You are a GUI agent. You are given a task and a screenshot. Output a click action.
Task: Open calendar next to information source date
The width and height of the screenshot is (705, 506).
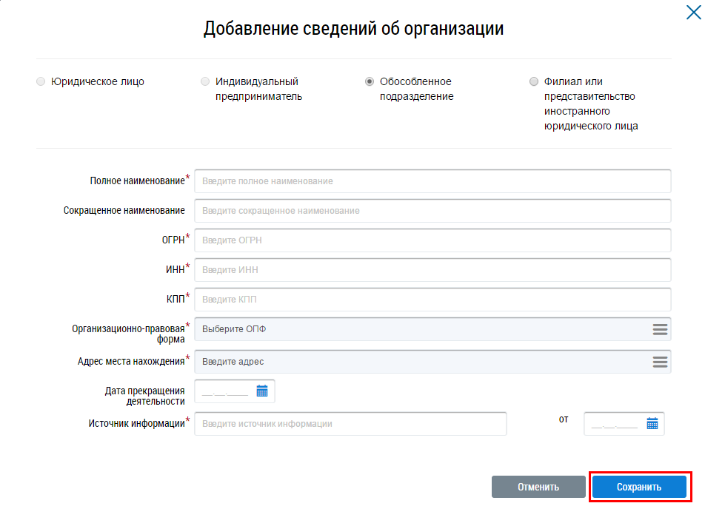click(x=652, y=424)
